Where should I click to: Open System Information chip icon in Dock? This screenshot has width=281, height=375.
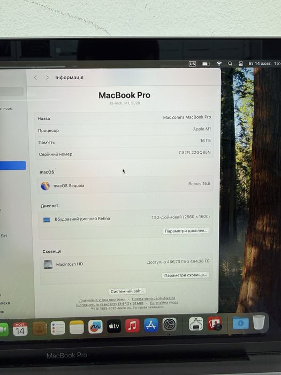tap(196, 324)
